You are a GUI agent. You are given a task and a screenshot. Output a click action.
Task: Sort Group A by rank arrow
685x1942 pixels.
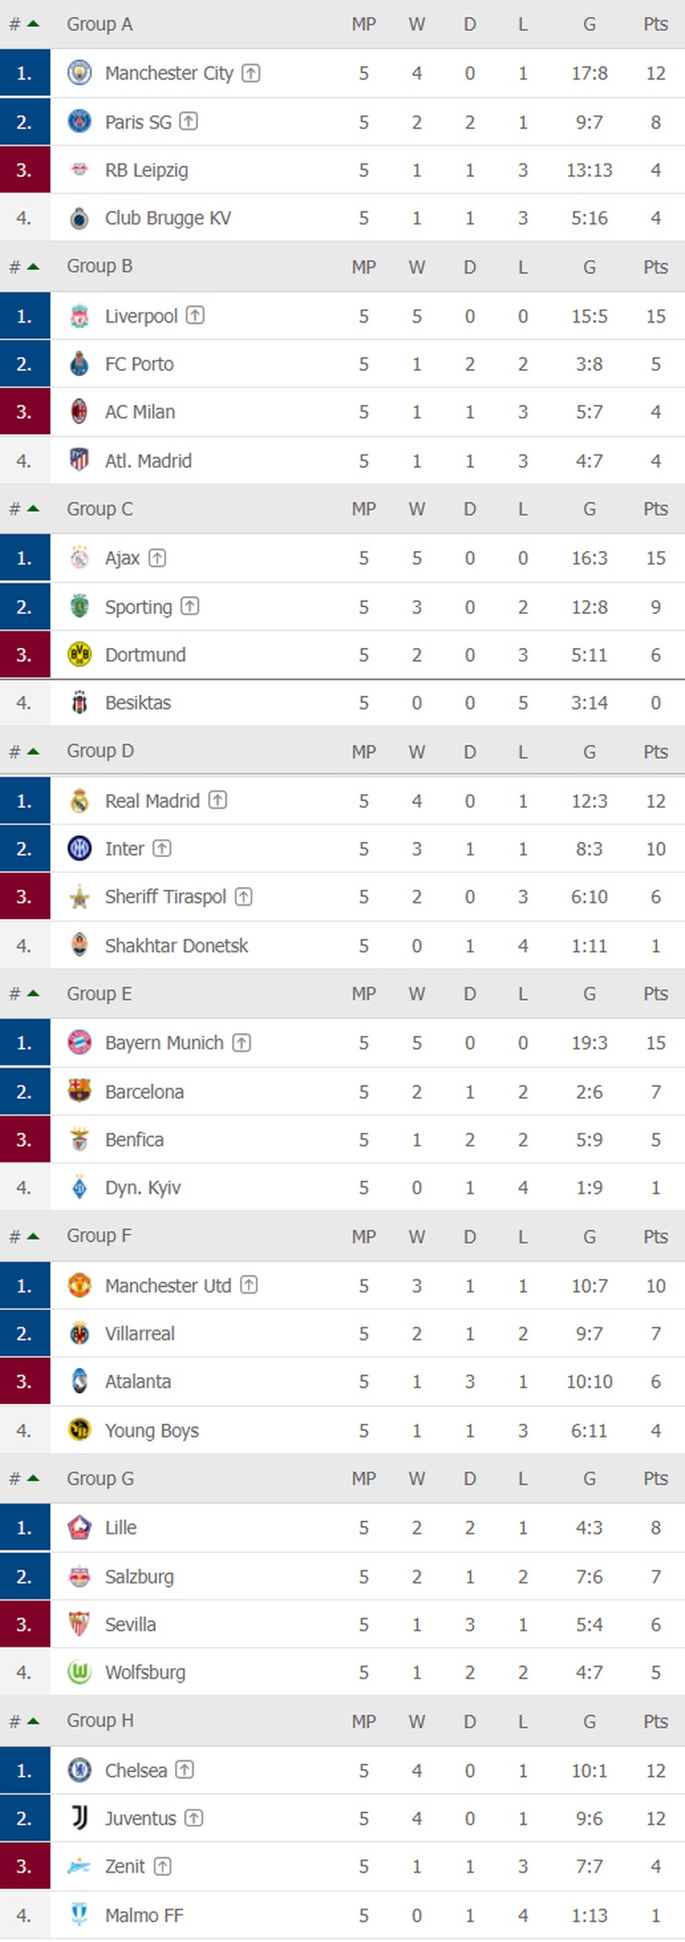33,24
